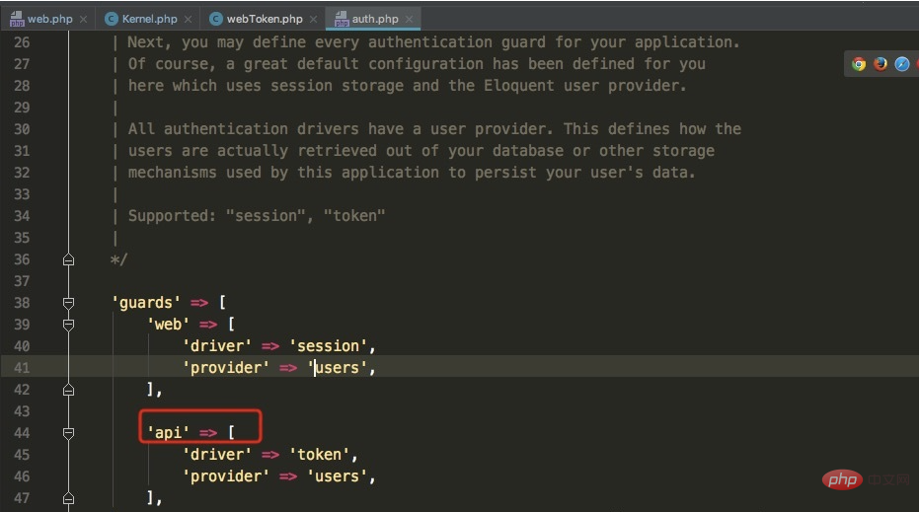920x512 pixels.
Task: Click the class icon on webToken.php tab
Action: pos(216,19)
